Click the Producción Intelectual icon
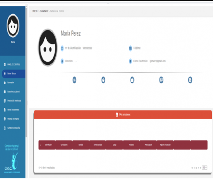 (x=5, y=101)
